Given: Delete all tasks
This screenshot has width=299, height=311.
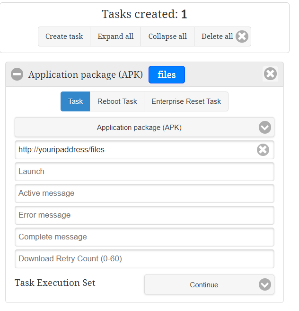Looking at the screenshot, I should click(x=223, y=37).
